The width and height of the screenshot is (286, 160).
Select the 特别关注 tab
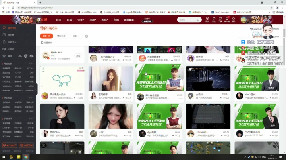point(61,36)
